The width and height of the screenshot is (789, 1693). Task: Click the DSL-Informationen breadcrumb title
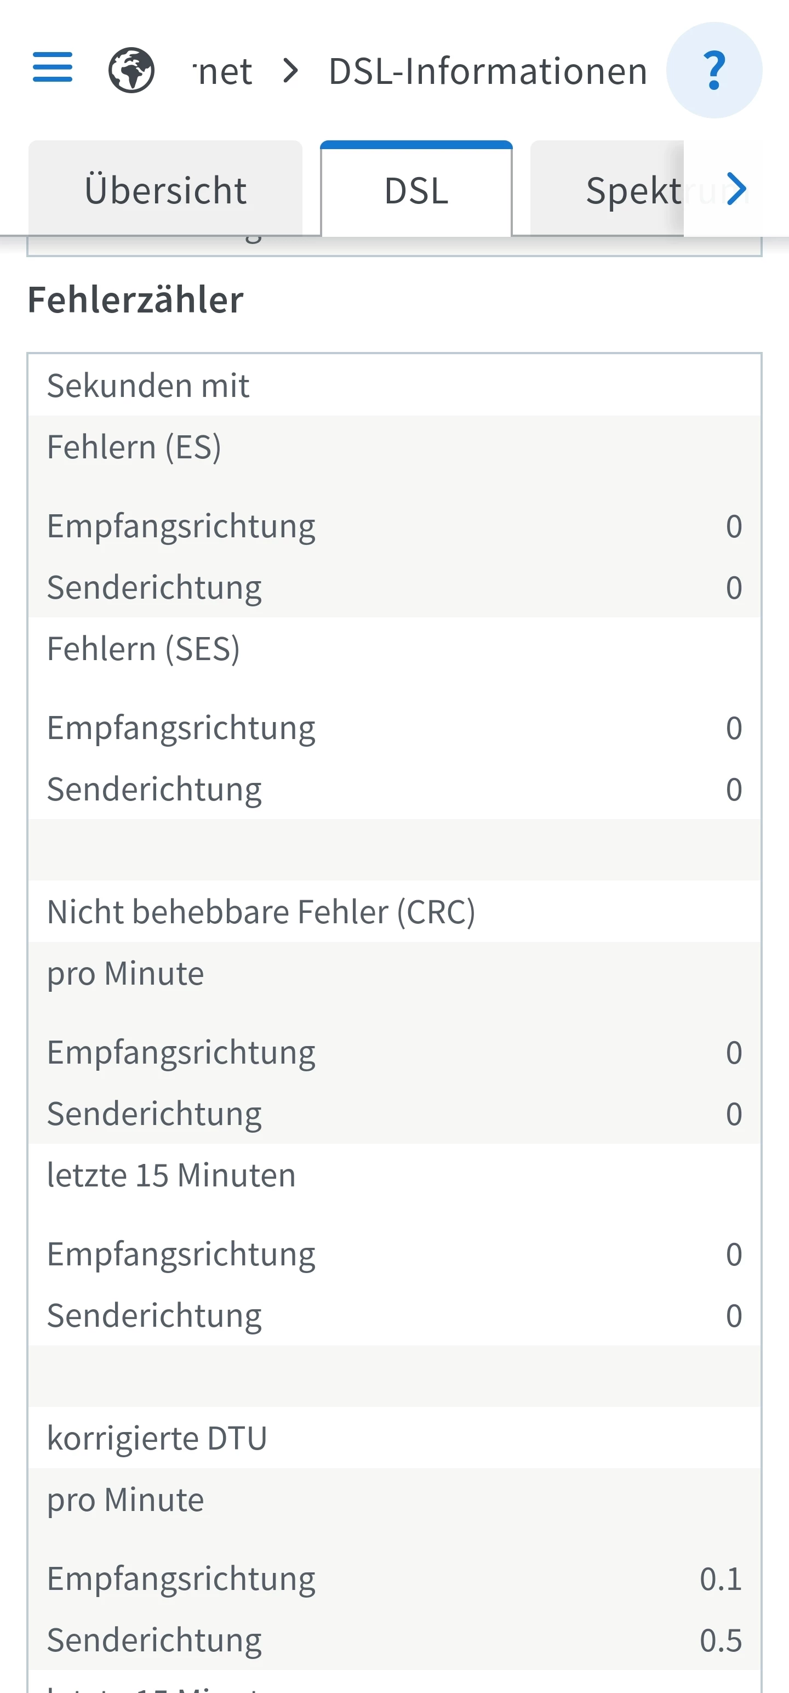point(488,71)
